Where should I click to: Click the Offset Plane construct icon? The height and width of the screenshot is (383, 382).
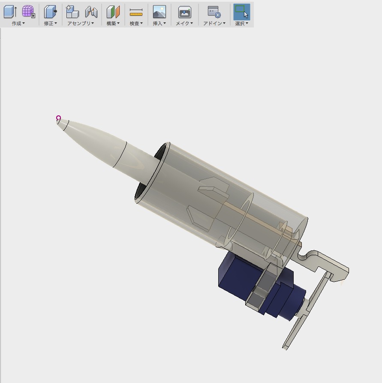point(113,12)
